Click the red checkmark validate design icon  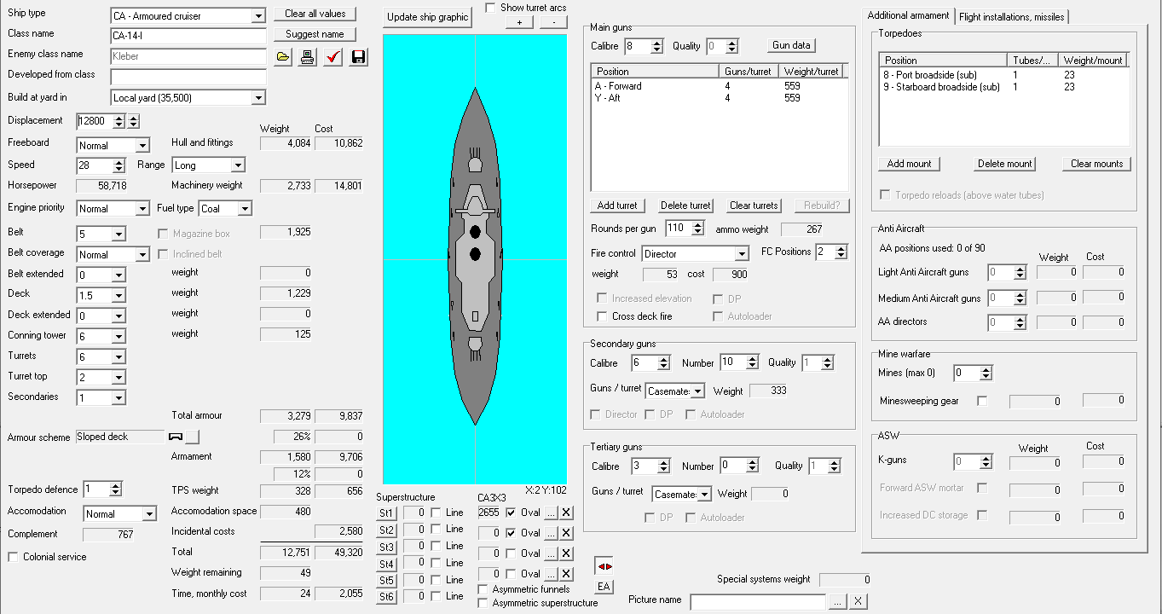[333, 57]
